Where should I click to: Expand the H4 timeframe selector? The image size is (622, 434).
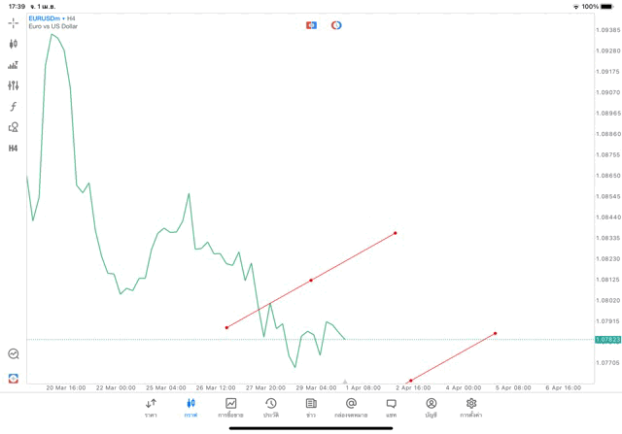coord(14,149)
